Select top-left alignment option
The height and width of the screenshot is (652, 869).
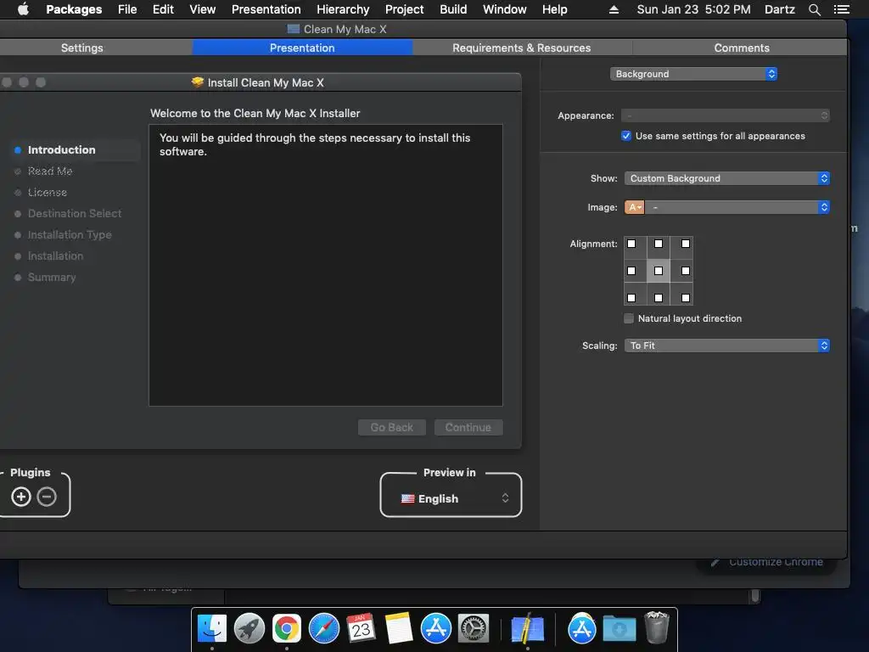click(631, 244)
